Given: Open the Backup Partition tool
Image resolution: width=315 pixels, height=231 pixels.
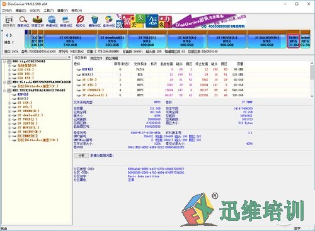Looking at the screenshot, I should pos(109,21).
